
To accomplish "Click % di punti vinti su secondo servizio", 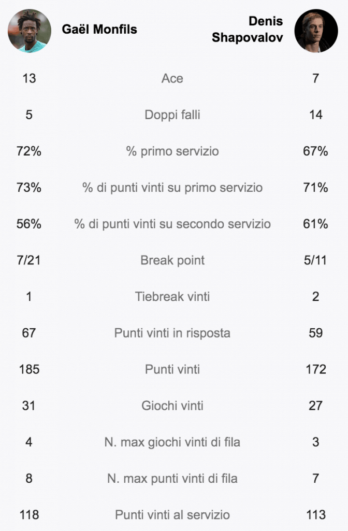I will click(x=172, y=224).
